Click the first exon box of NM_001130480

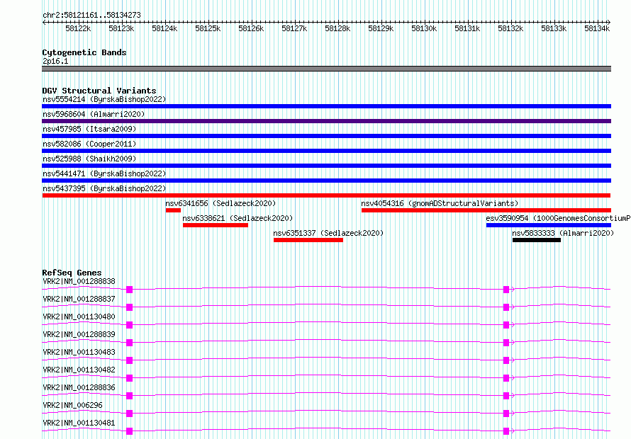(x=129, y=325)
